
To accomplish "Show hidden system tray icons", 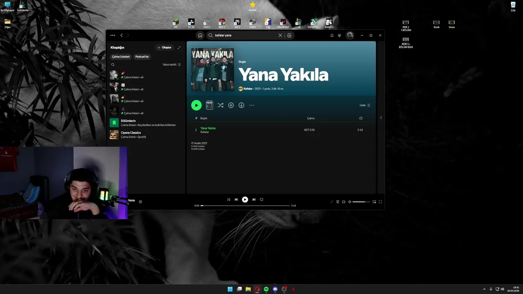I will 484,289.
